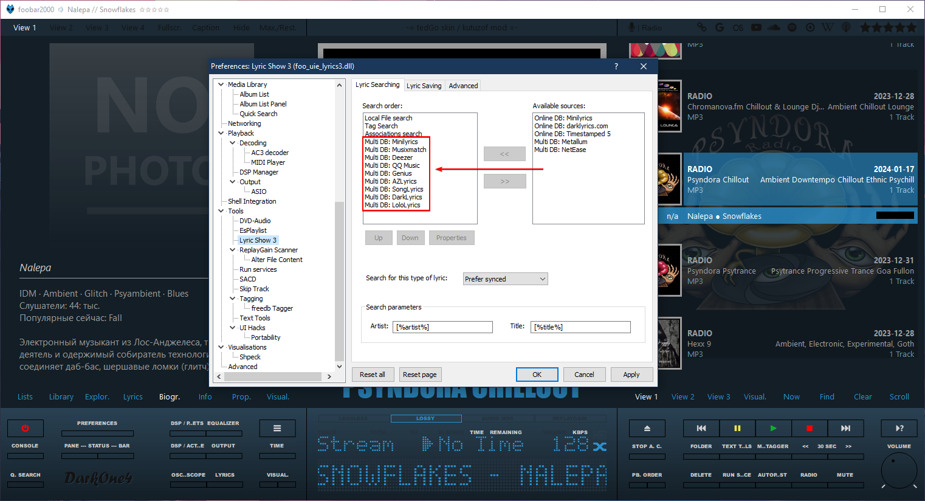
Task: Click the Reset page button
Action: (x=419, y=375)
